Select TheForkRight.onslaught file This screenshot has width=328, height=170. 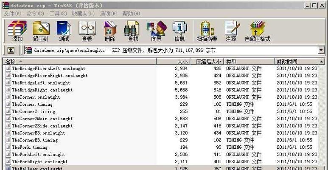40,161
